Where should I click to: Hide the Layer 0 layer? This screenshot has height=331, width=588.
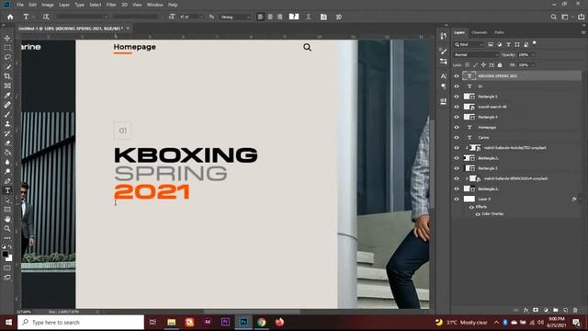(457, 199)
